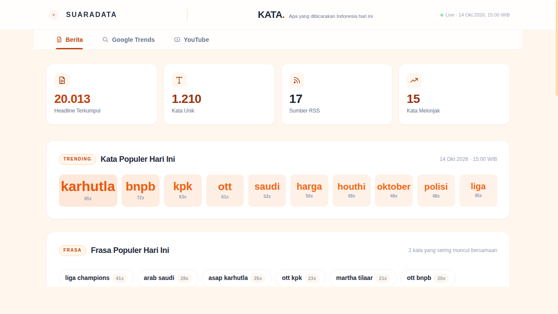Viewport: 558px width, 314px height.
Task: Click the FRASA badge
Action: click(72, 250)
